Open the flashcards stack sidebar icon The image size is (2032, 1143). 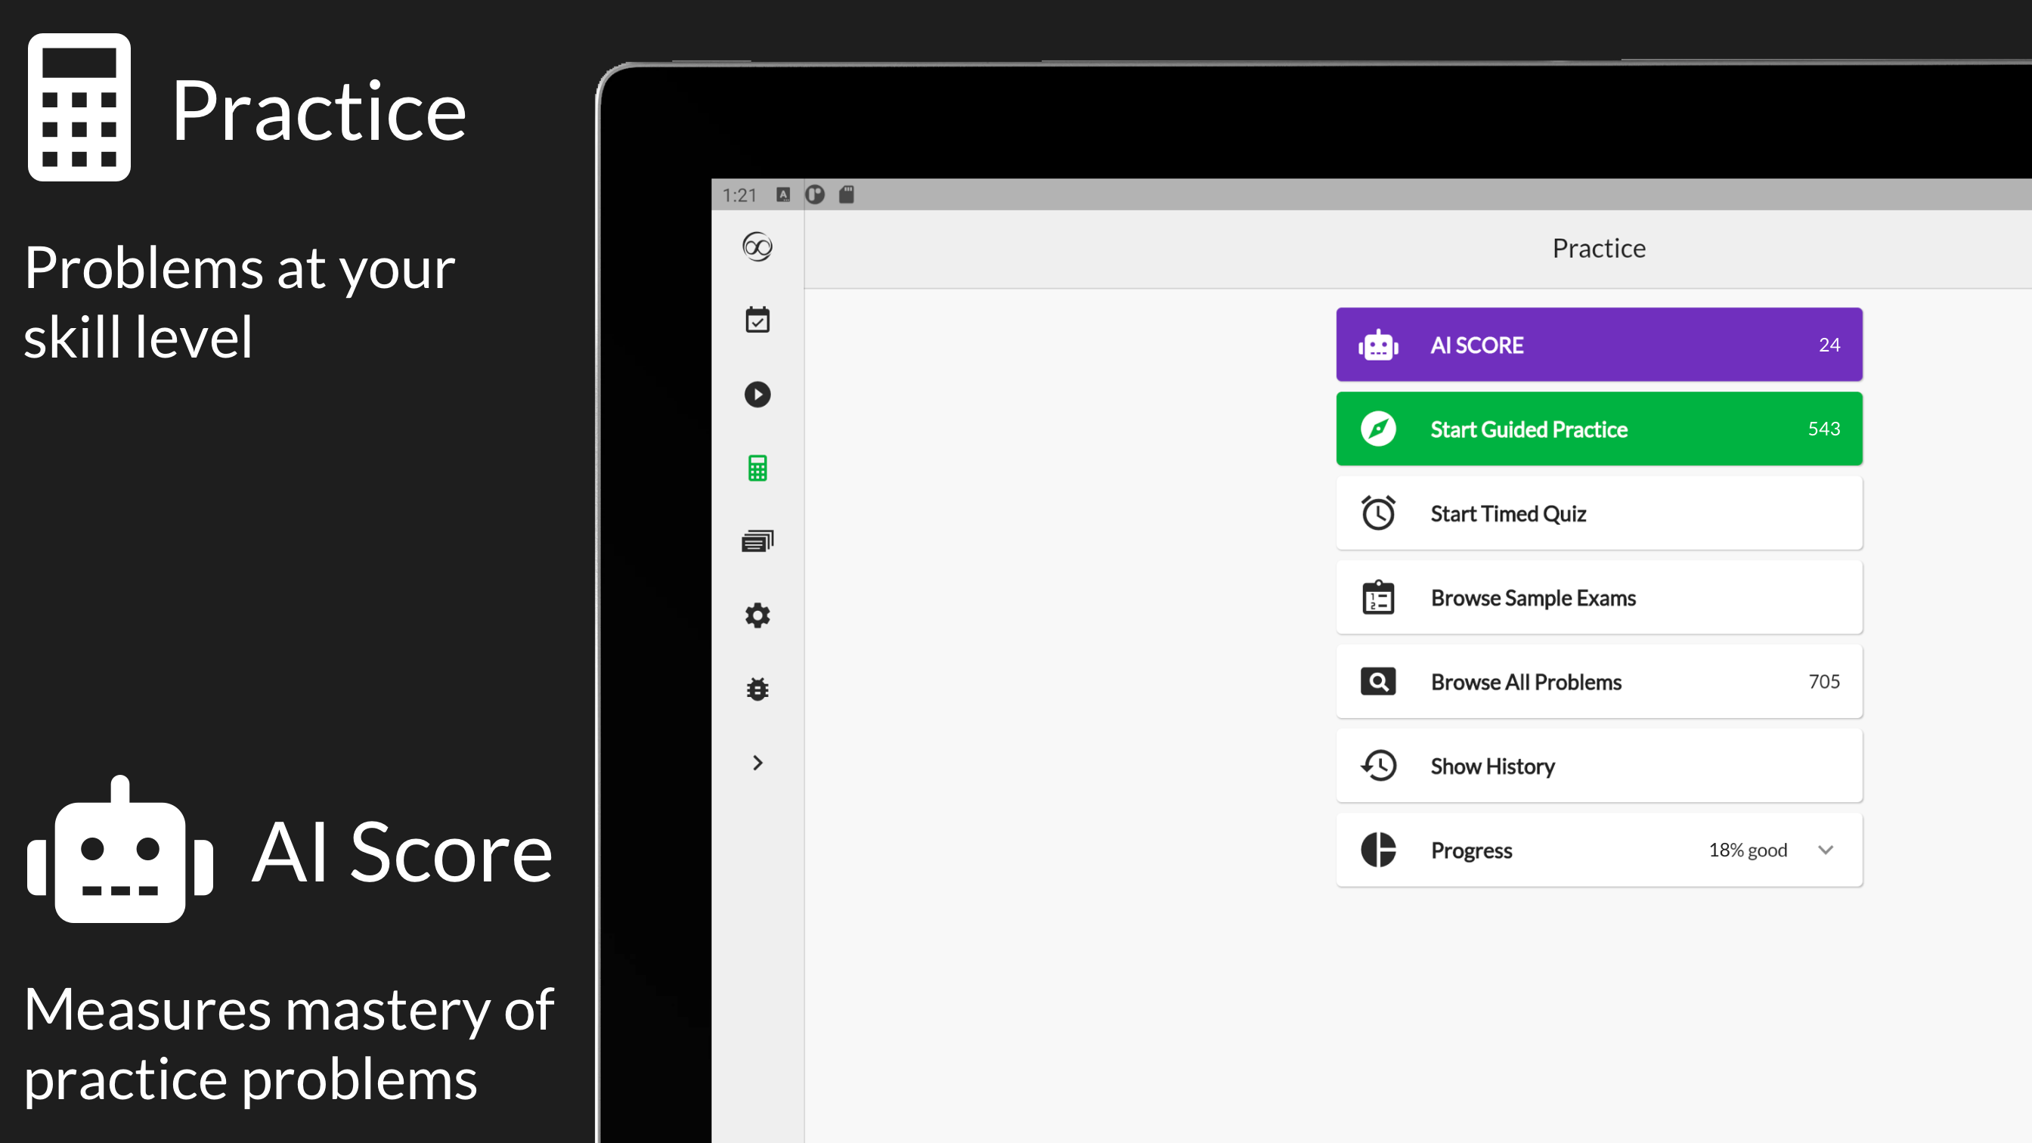coord(757,541)
